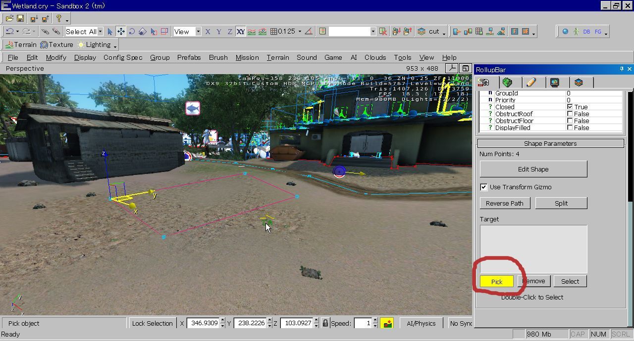Open the Terrain editor button
Image resolution: width=634 pixels, height=341 pixels.
(x=20, y=44)
